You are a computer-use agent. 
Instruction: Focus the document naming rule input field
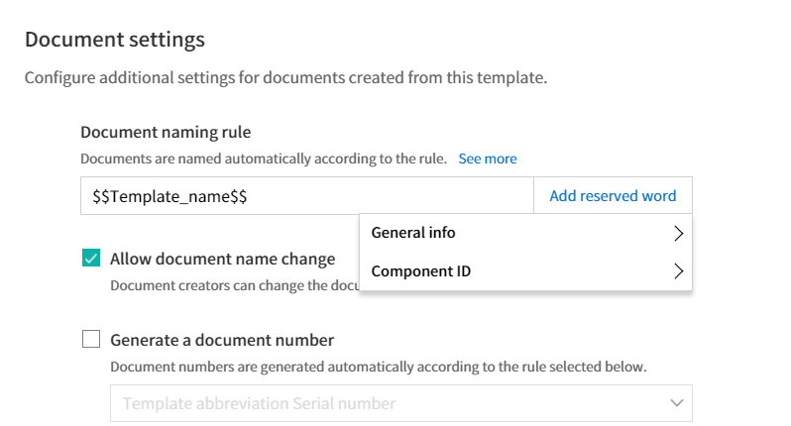(x=306, y=195)
